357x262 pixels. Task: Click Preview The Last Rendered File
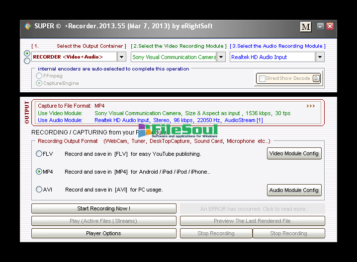tap(252, 221)
